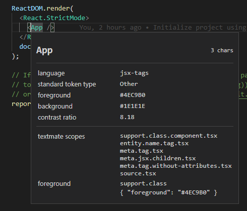
Task: Click the 'support.class' theme rule name
Action: [x=143, y=183]
